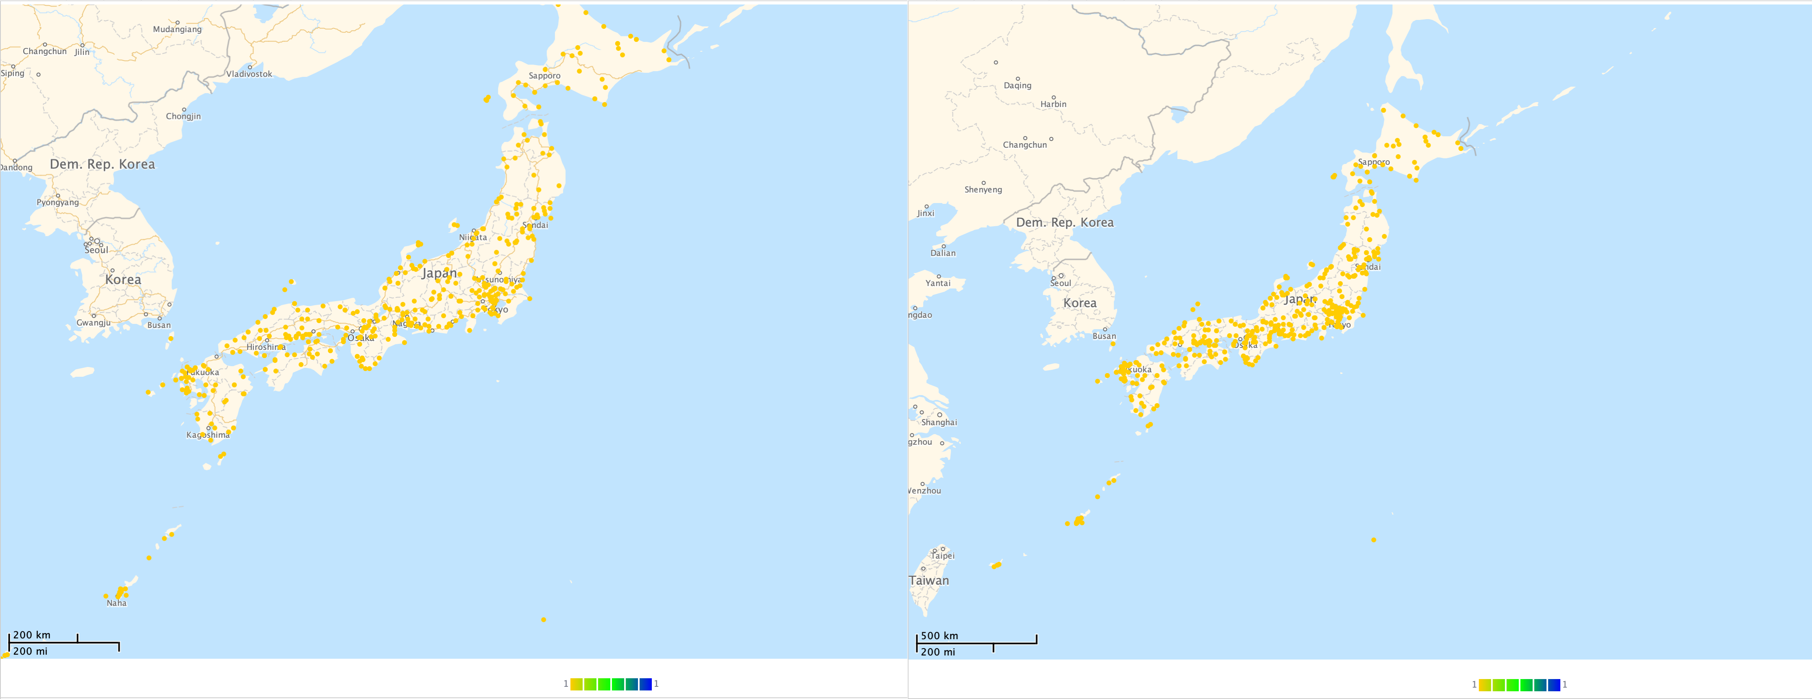This screenshot has width=1812, height=699.
Task: Click the Naha city label
Action: pyautogui.click(x=117, y=603)
